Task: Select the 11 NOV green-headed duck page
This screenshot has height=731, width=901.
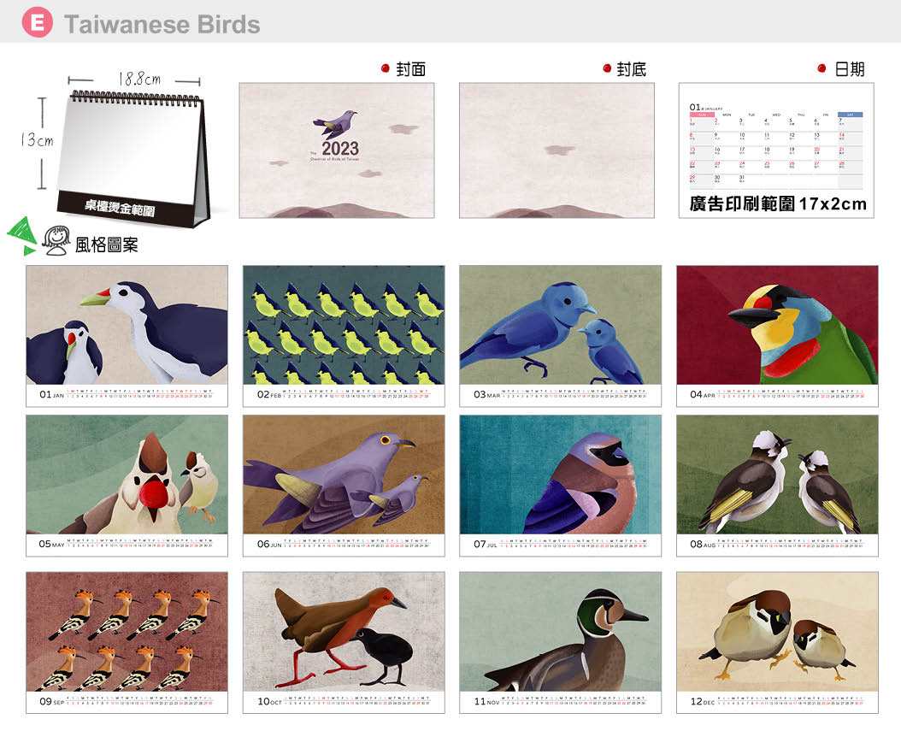Action: coord(560,642)
